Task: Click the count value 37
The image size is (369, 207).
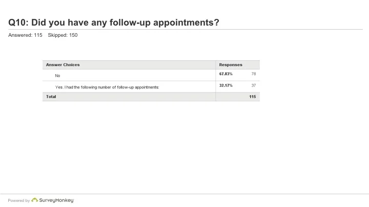Action: [254, 85]
